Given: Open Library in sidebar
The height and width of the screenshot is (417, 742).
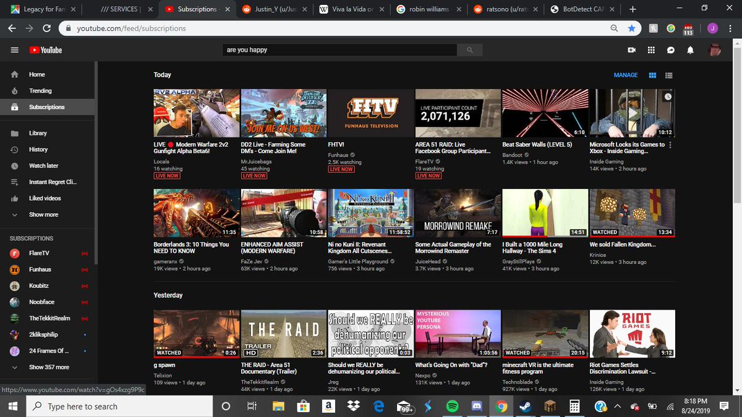Looking at the screenshot, I should (48, 133).
